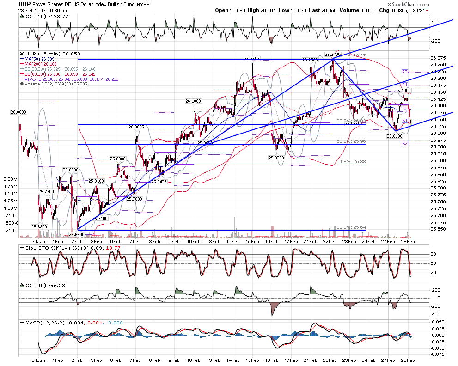Click the CCI(10) panel legend icon
The height and width of the screenshot is (366, 458).
(22, 16)
